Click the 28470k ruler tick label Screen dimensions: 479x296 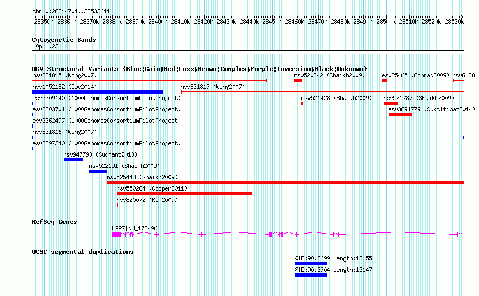pos(318,22)
